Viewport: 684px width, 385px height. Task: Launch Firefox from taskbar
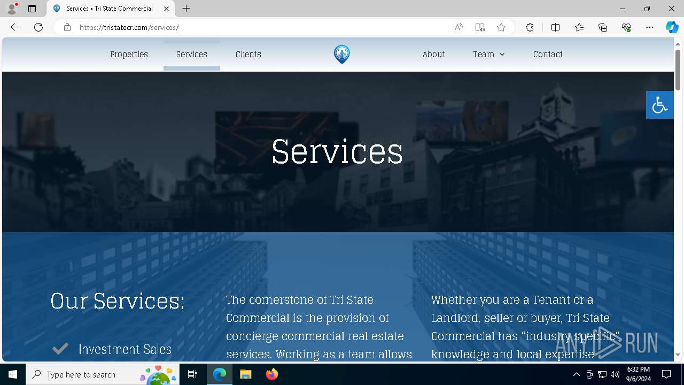272,374
